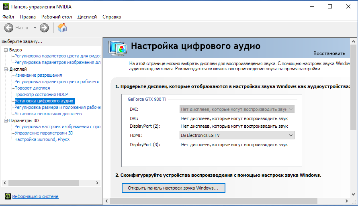The width and height of the screenshot is (358, 206).
Task: Open Изменение разрешения task
Action: tap(38, 75)
